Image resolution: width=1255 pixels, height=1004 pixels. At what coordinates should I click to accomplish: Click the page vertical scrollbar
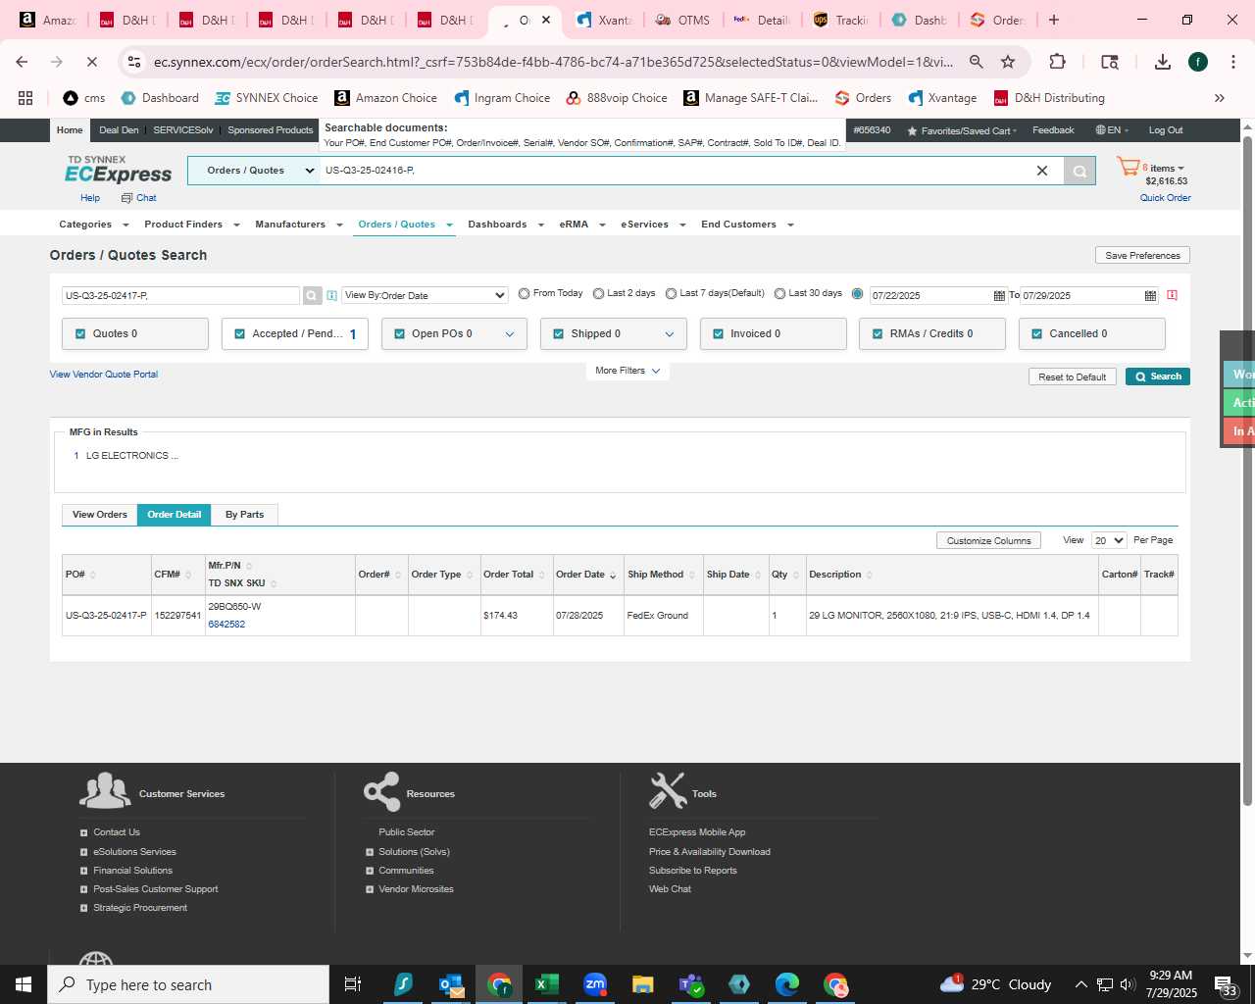point(1247,471)
